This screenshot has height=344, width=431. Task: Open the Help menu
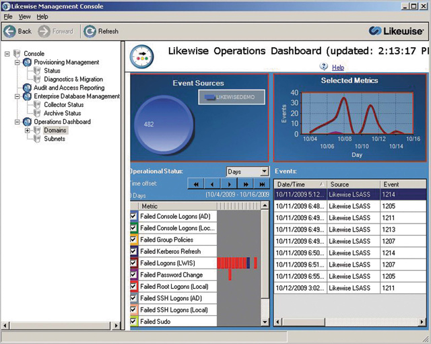tap(42, 17)
